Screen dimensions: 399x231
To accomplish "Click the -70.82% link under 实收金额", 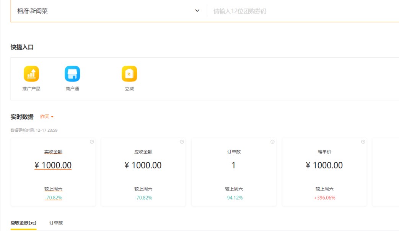I will coord(53,198).
